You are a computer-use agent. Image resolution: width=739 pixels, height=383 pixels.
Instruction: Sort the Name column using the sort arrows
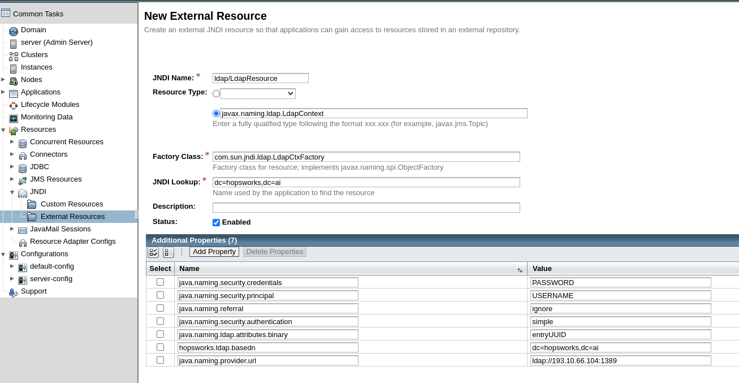[520, 270]
